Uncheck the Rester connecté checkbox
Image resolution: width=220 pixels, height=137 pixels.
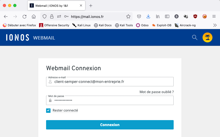point(48,110)
